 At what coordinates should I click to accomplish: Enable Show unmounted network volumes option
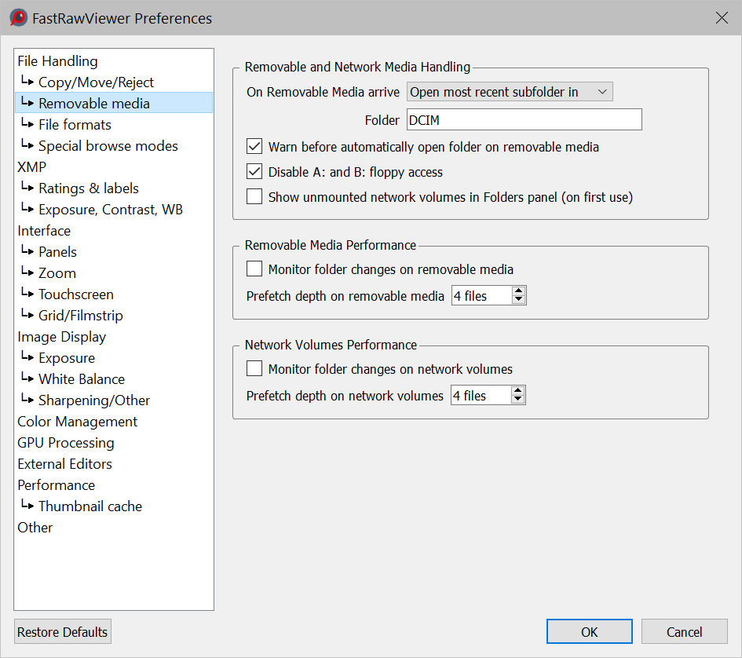(x=254, y=197)
